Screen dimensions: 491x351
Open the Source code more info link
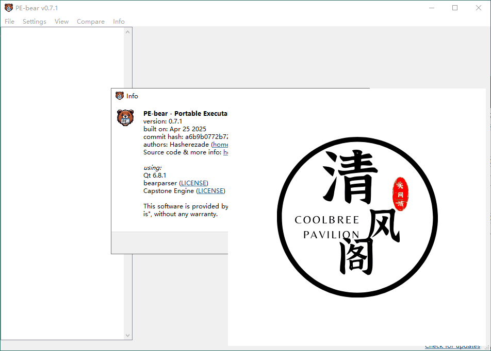[x=225, y=152]
